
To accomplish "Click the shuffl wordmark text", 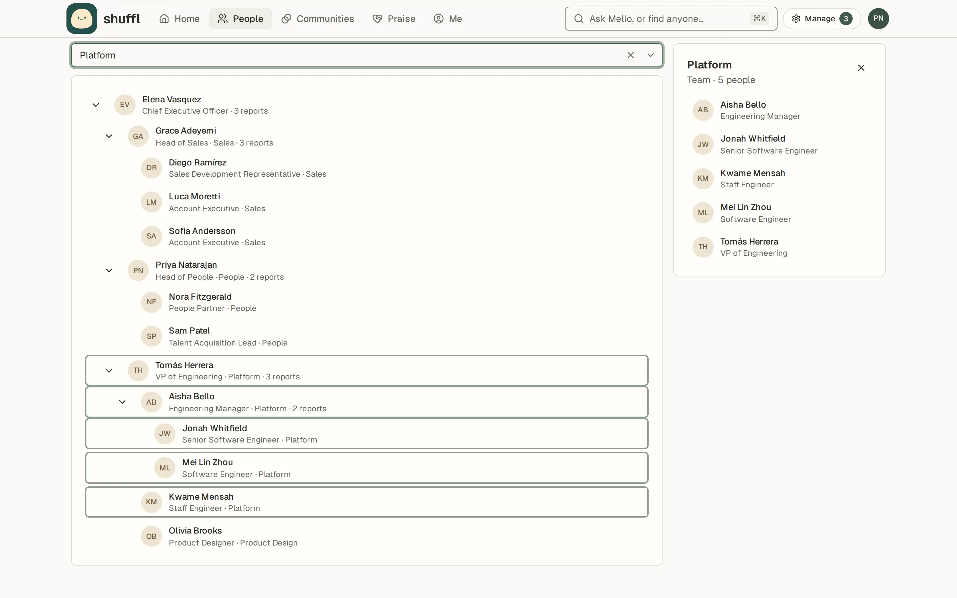I will [x=122, y=19].
